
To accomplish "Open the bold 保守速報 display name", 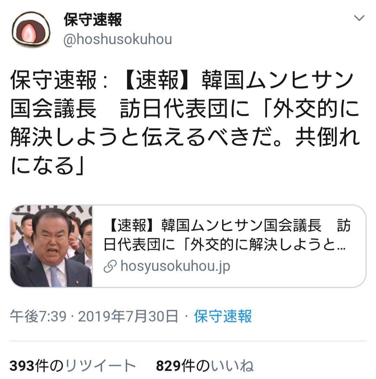I will [x=93, y=20].
